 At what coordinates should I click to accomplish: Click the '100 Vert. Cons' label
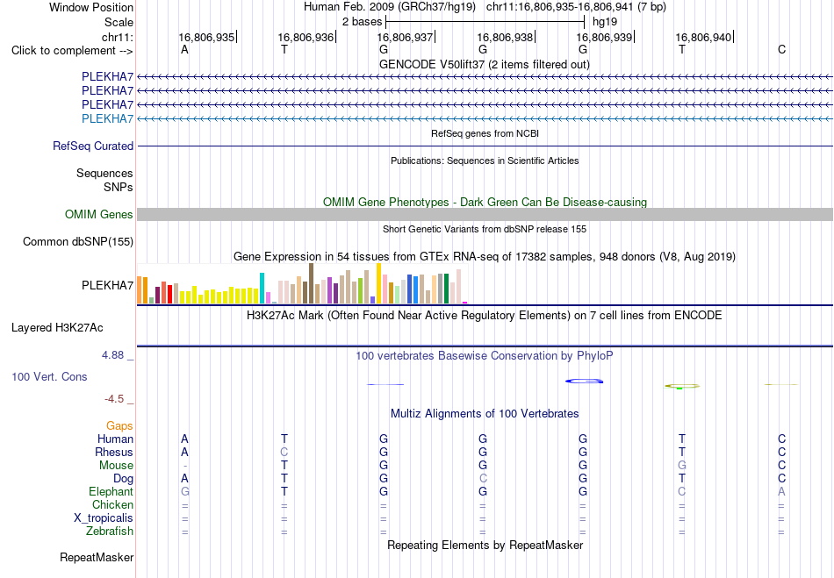49,376
